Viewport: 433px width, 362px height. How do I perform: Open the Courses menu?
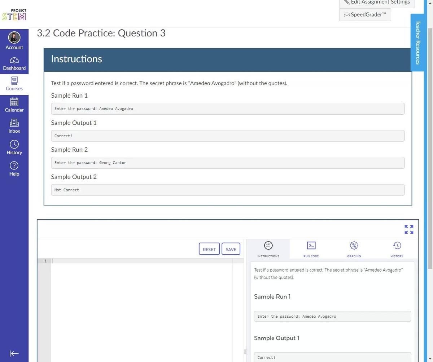pos(14,84)
